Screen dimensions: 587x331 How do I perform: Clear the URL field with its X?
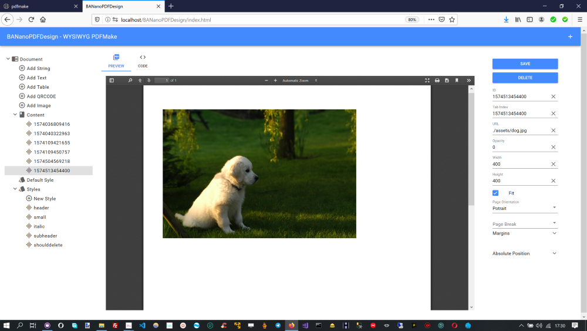[x=554, y=131]
